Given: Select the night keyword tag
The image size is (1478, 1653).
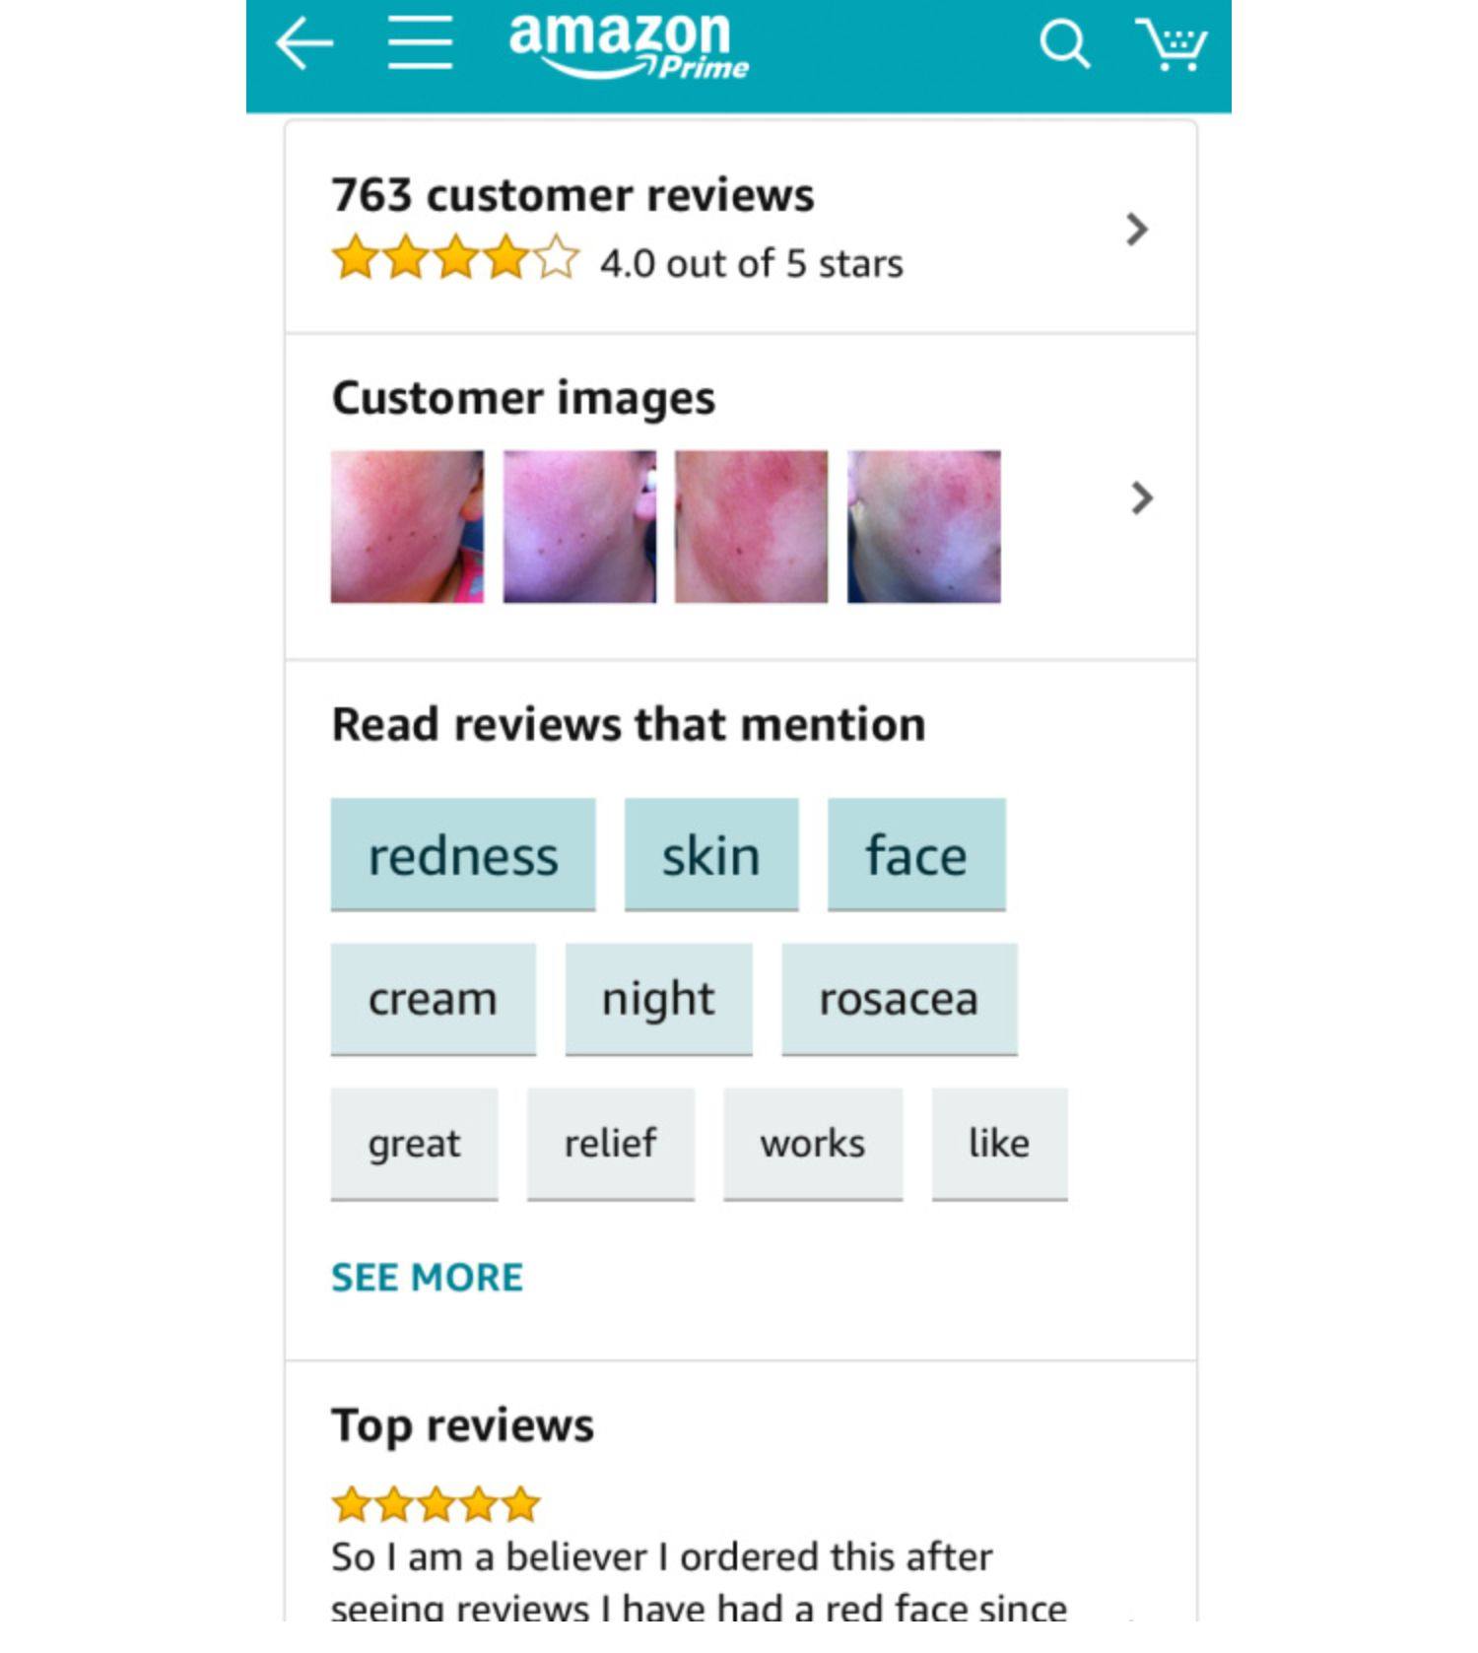Looking at the screenshot, I should (658, 999).
